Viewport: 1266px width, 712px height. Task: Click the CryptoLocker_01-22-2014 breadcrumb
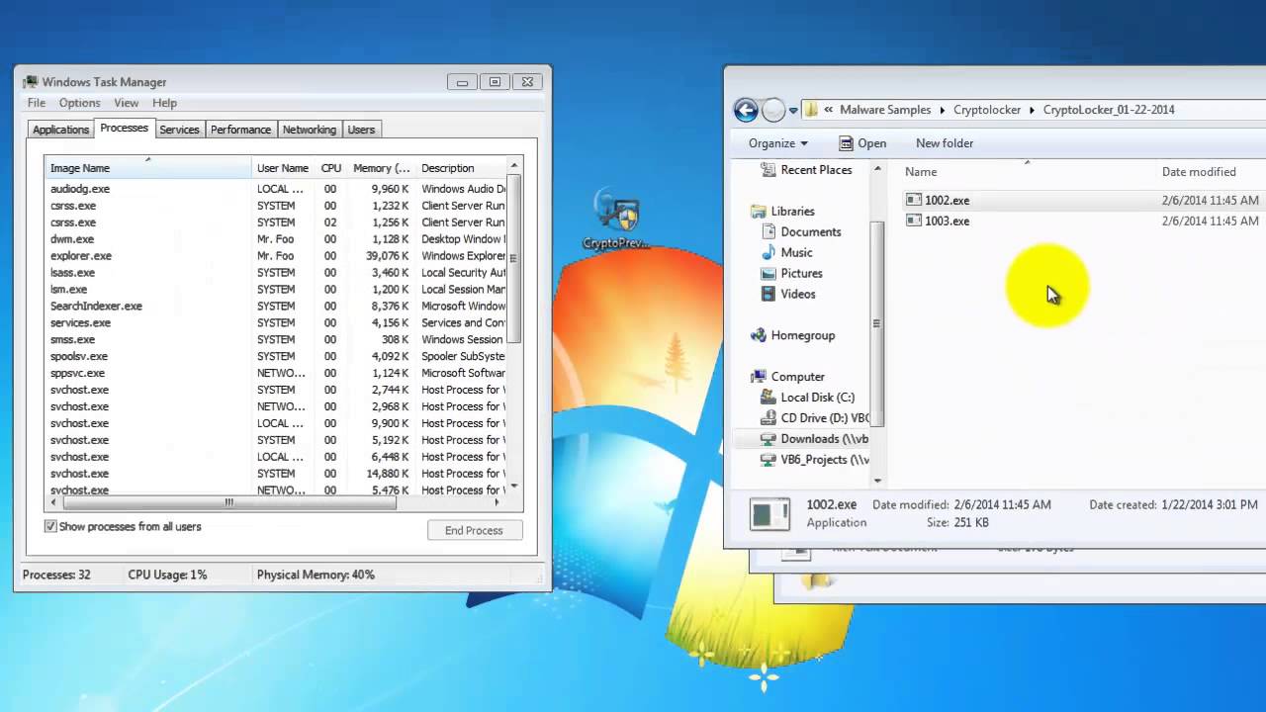click(1109, 110)
